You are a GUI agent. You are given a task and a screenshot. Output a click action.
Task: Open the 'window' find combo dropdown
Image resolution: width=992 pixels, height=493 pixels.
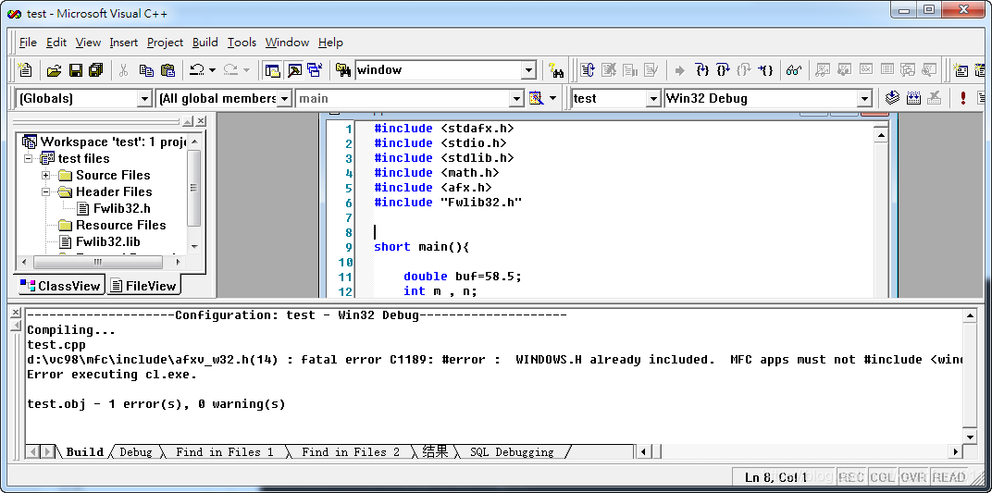coord(529,71)
